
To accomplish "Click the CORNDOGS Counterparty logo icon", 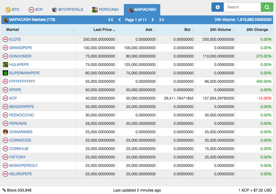I will point(5,140).
